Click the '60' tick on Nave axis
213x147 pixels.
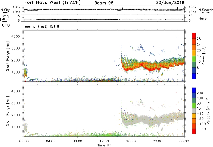pos(190,16)
